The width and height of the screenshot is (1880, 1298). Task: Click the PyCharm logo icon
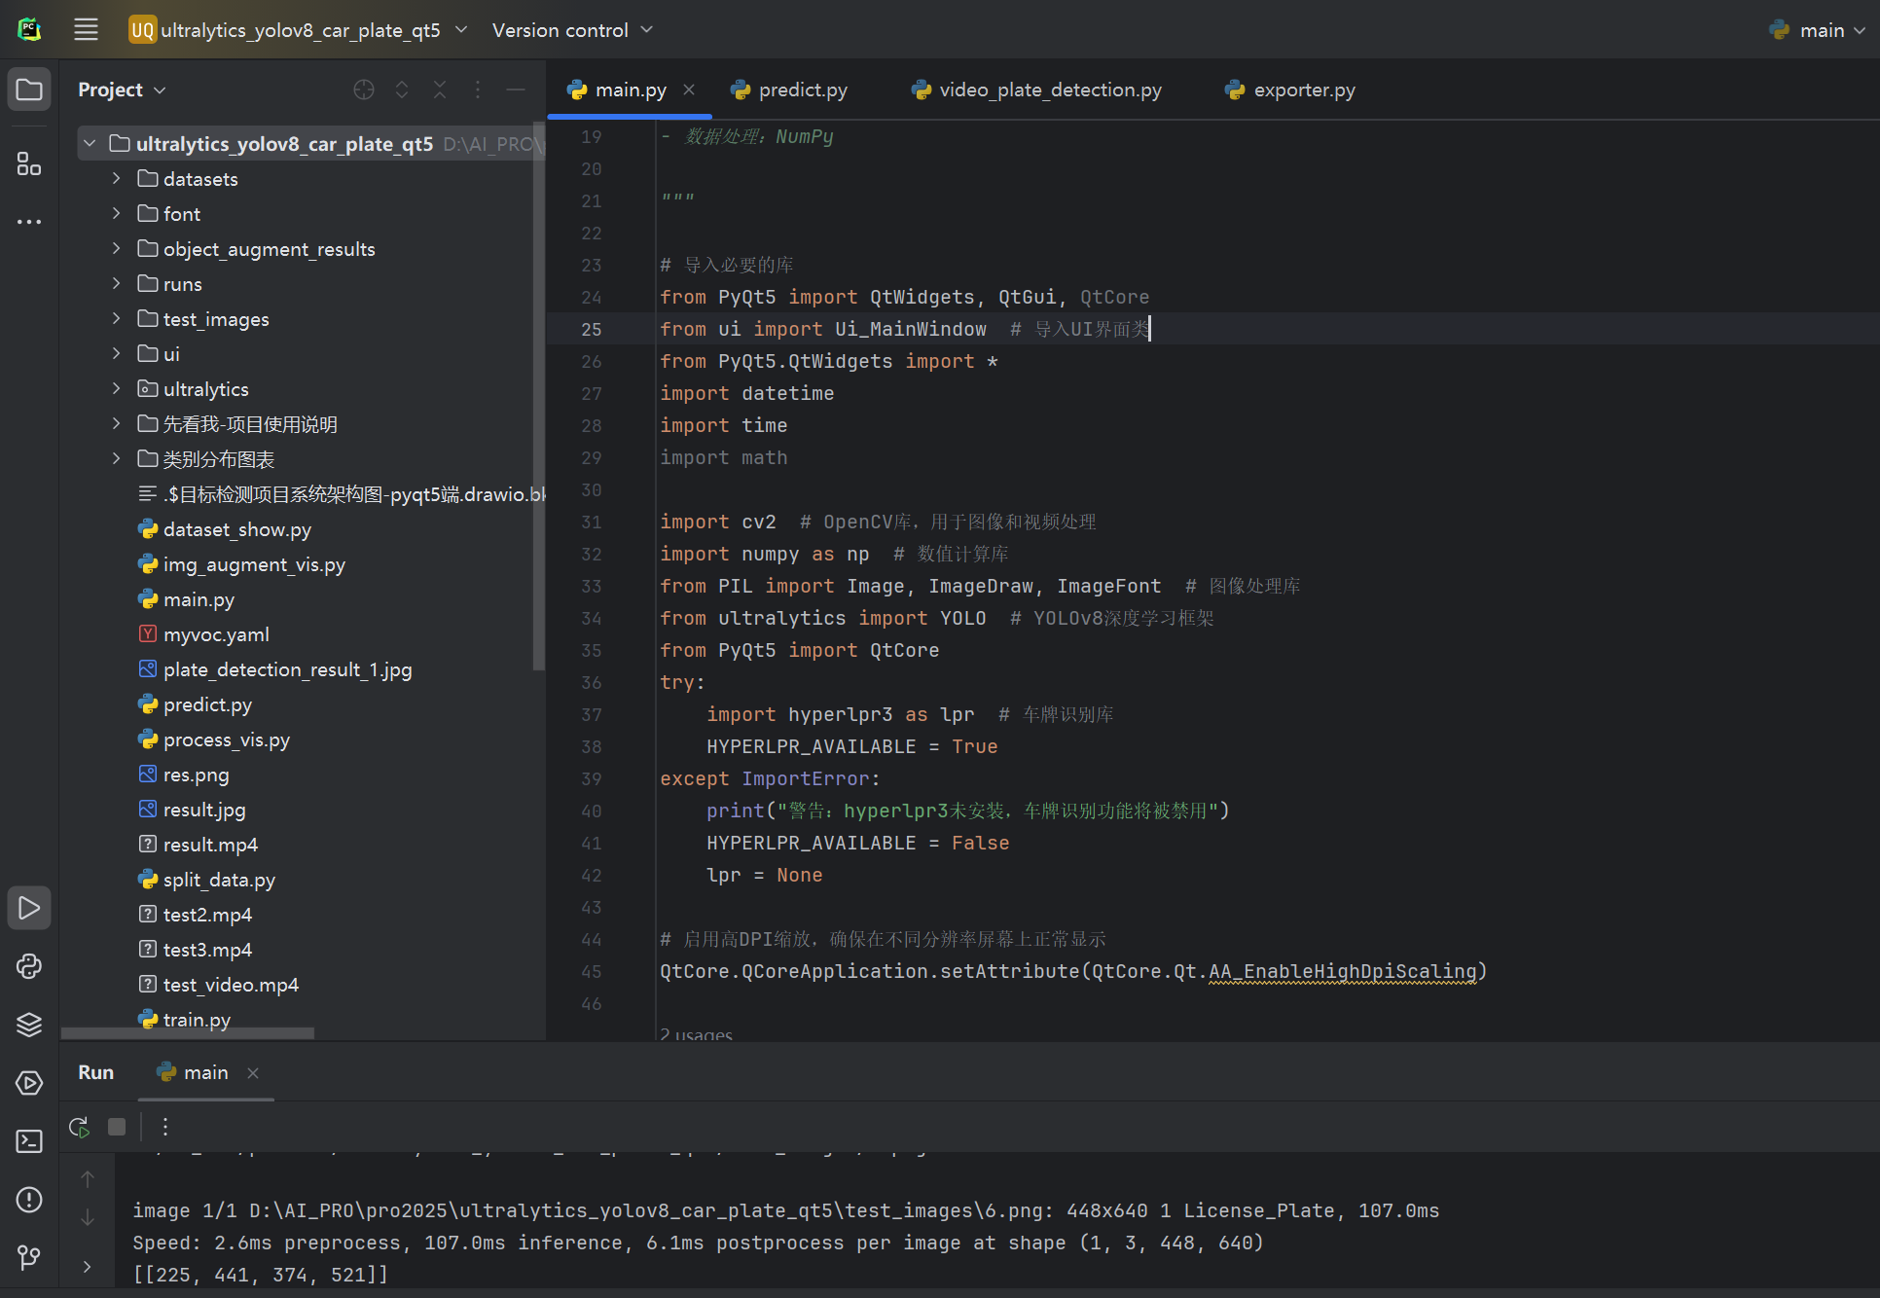coord(29,30)
